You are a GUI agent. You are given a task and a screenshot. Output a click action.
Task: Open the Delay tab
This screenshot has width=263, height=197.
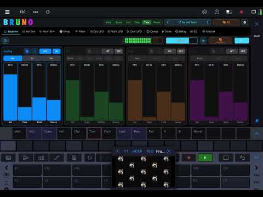181,31
